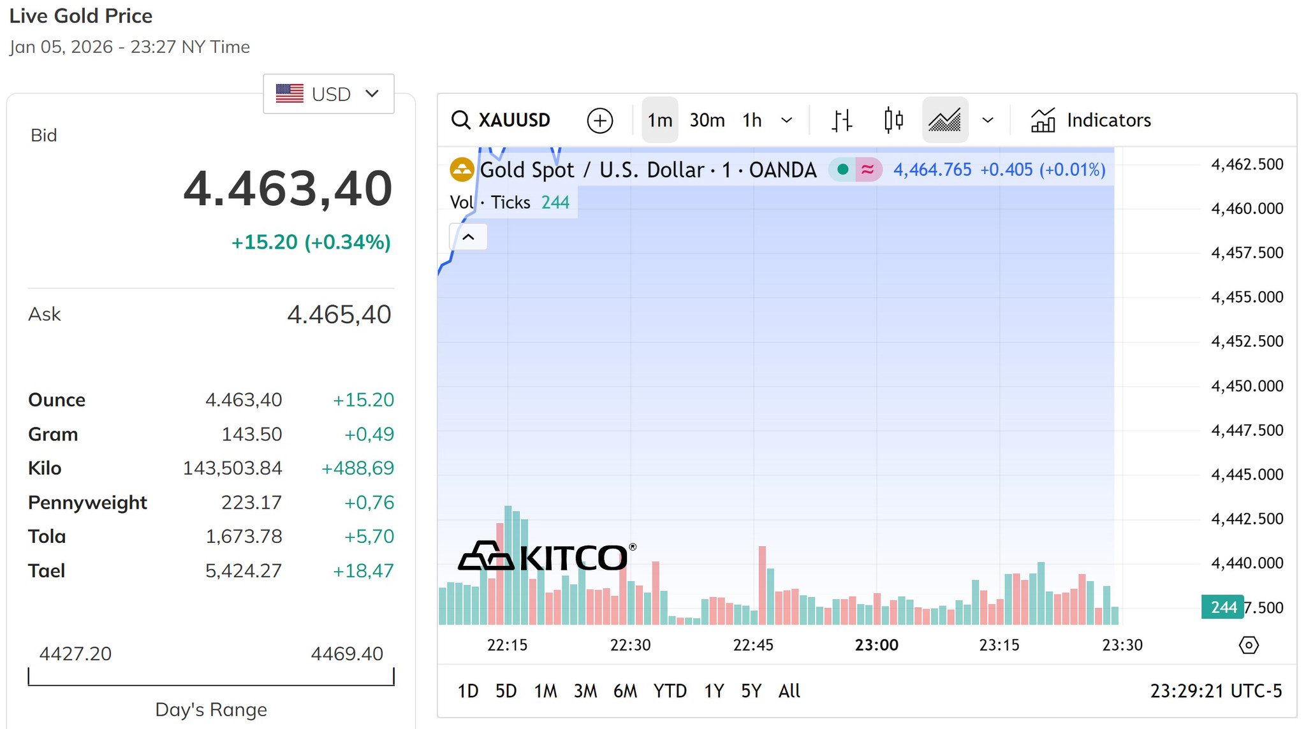This screenshot has width=1306, height=729.
Task: Select the 1M date range
Action: coord(545,691)
